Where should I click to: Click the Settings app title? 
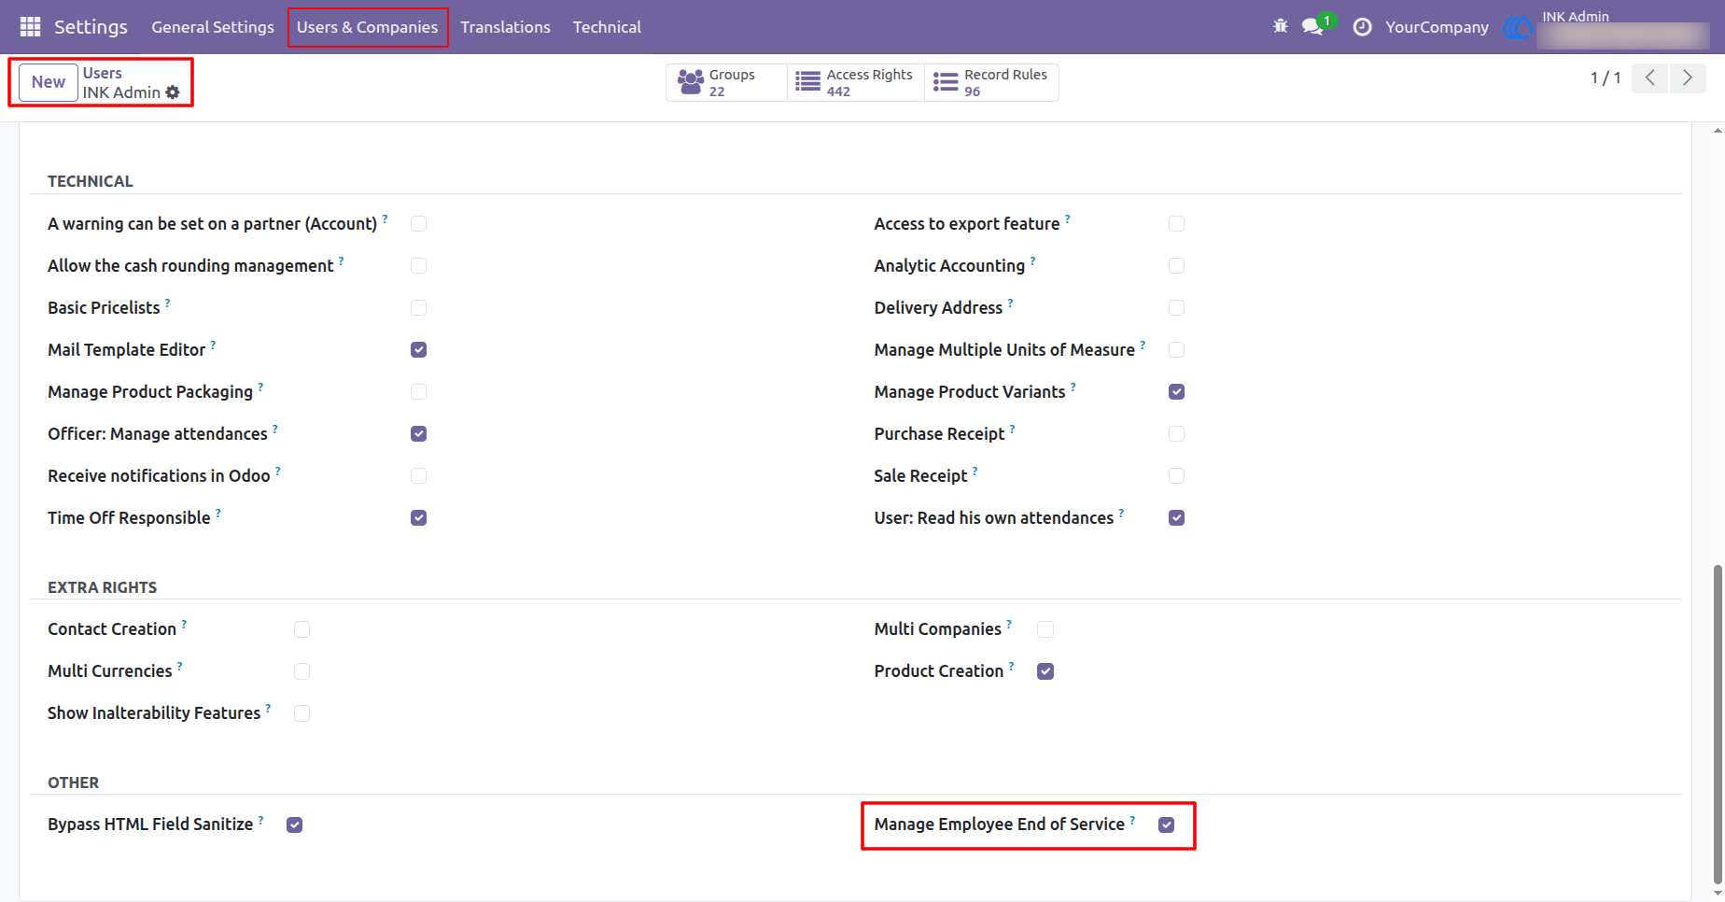(91, 27)
